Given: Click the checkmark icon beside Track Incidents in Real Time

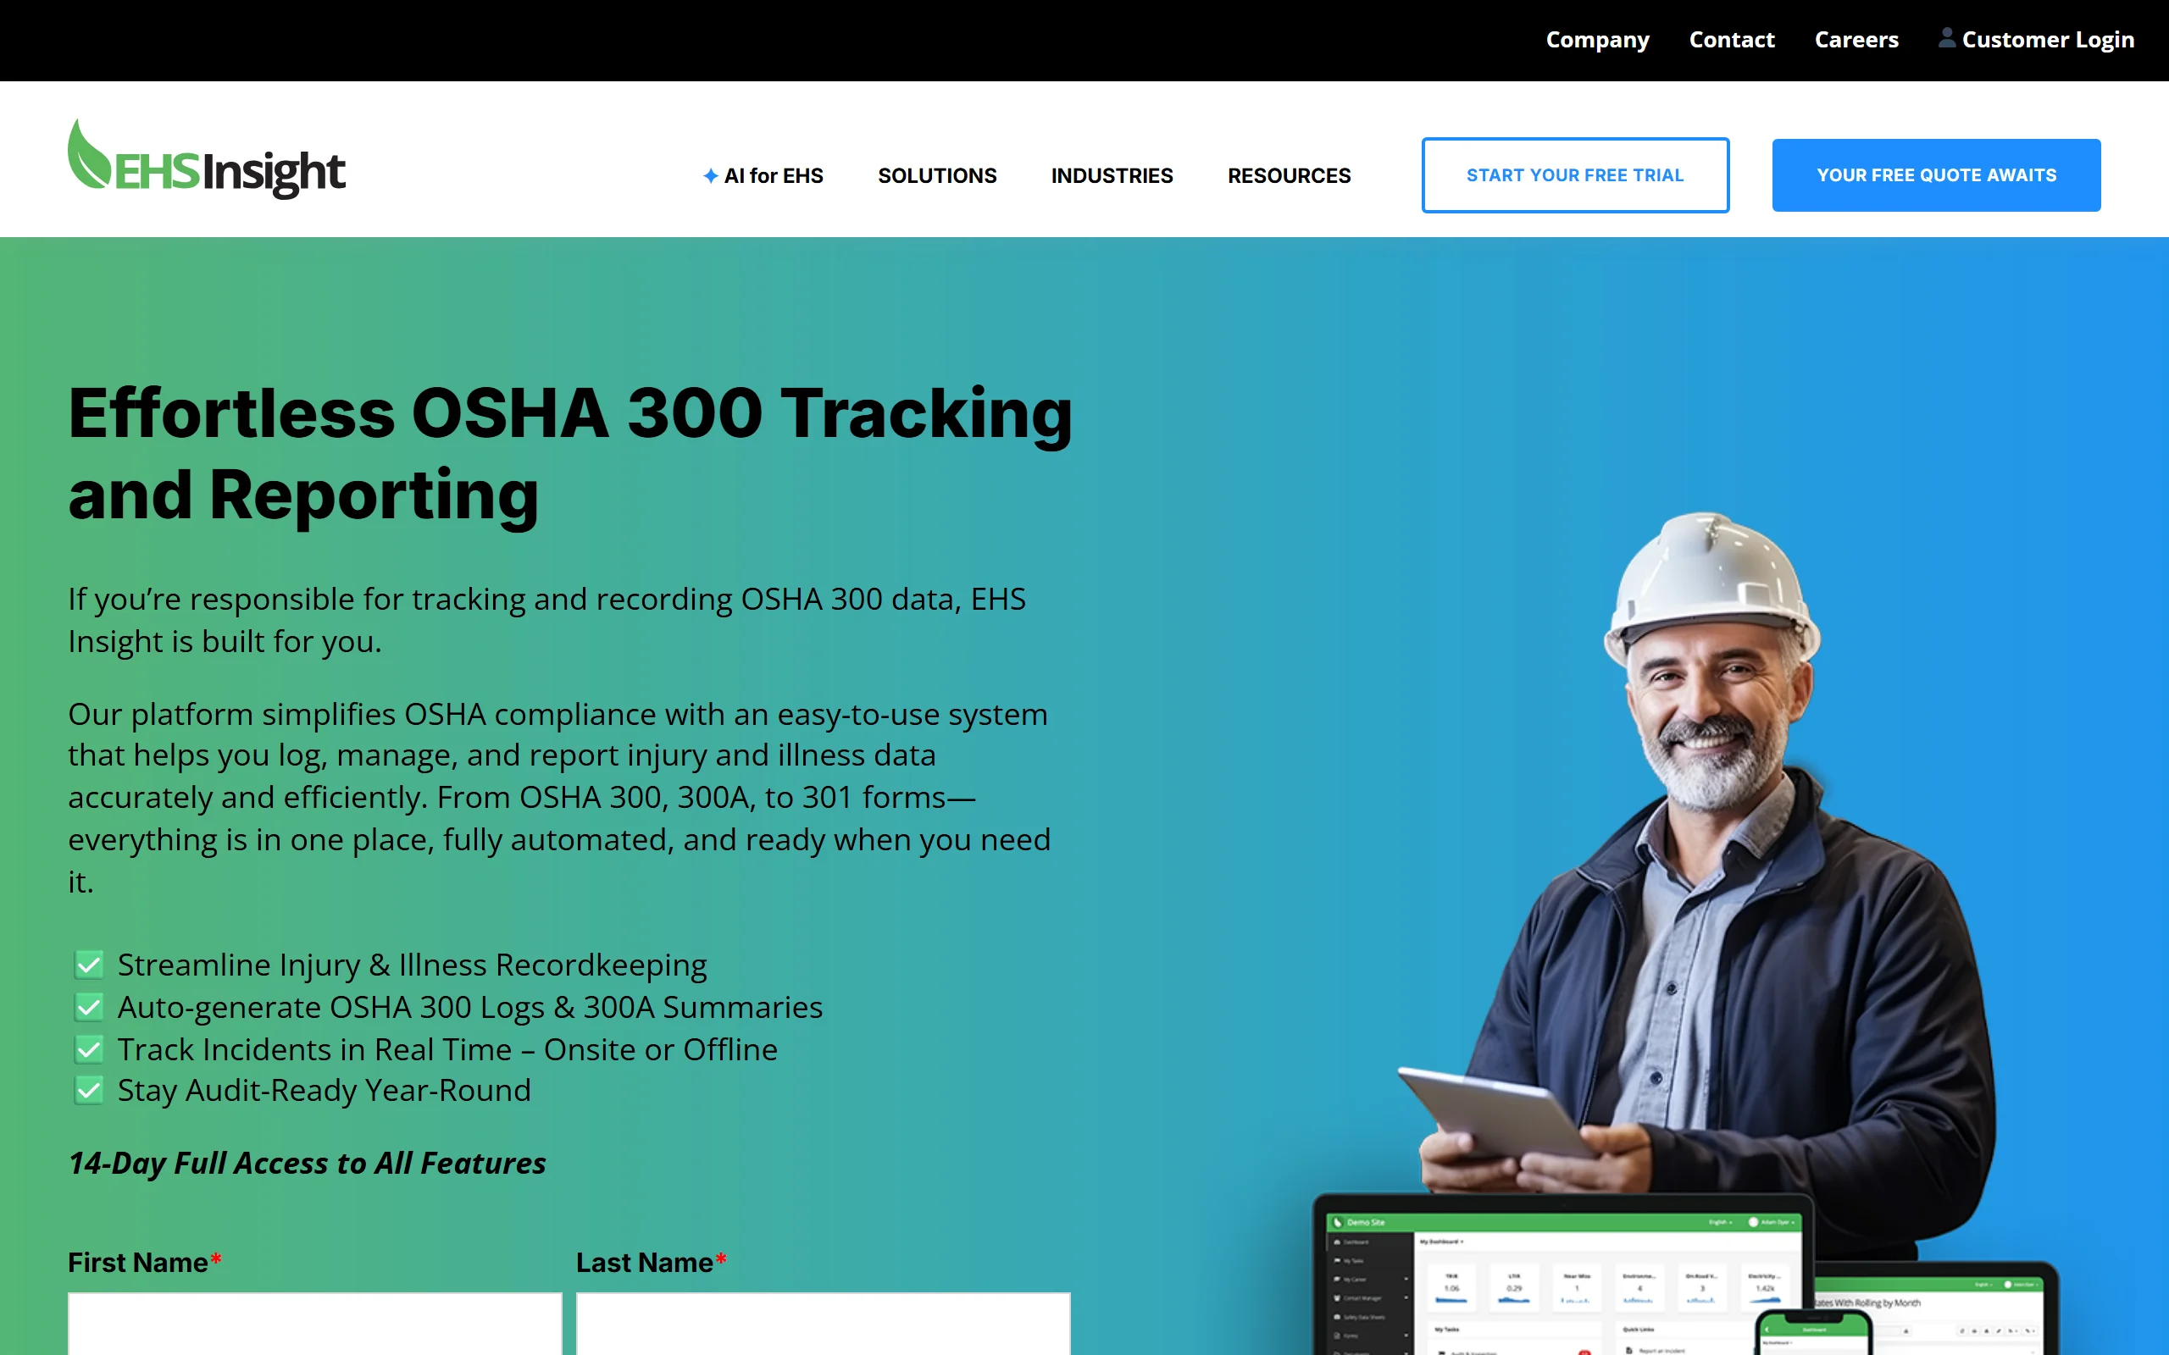Looking at the screenshot, I should [89, 1049].
